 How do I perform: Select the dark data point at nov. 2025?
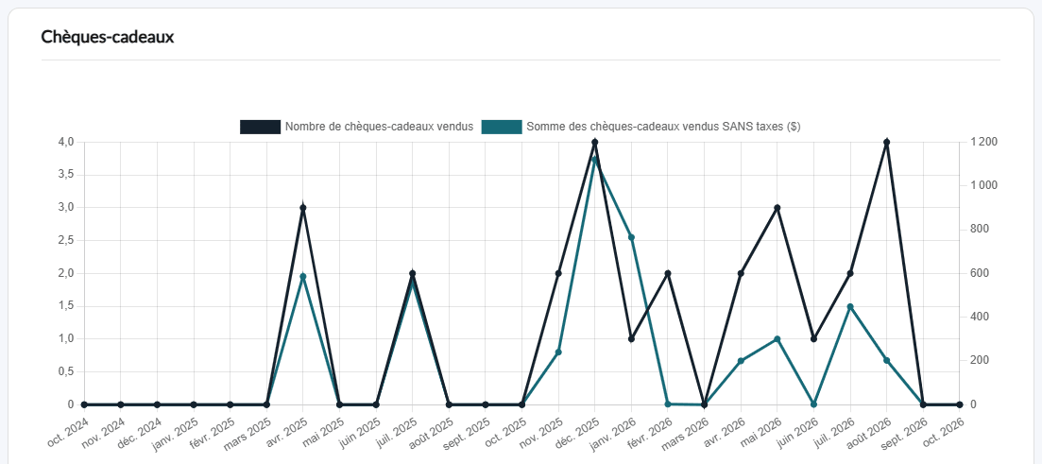coord(558,273)
